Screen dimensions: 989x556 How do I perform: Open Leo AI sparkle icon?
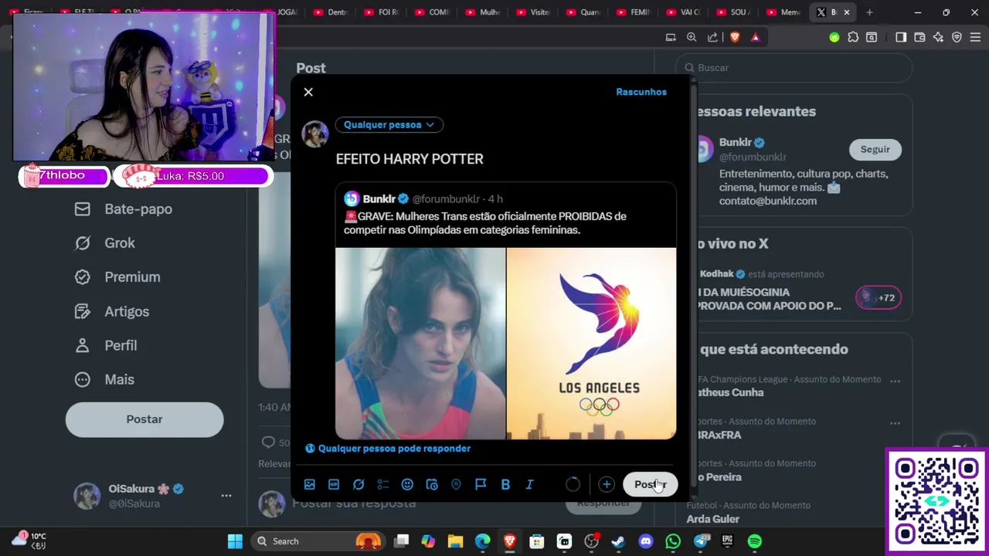938,37
